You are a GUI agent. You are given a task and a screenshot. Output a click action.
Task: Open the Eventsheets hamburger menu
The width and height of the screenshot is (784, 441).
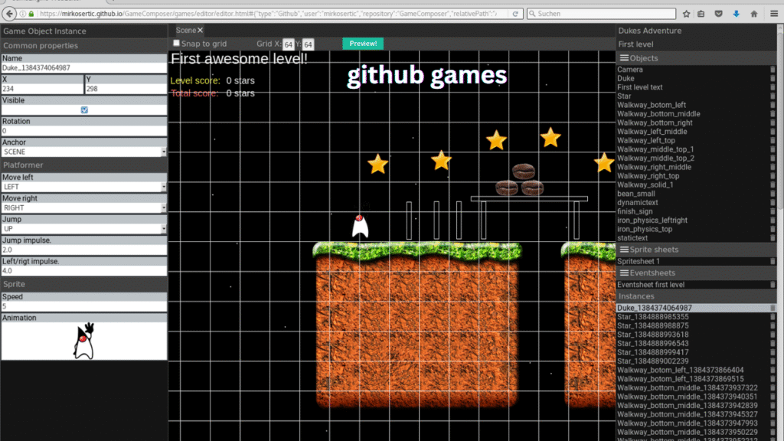pos(624,273)
